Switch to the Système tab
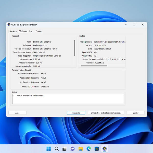This screenshot has width=153, height=153. click(x=13, y=31)
